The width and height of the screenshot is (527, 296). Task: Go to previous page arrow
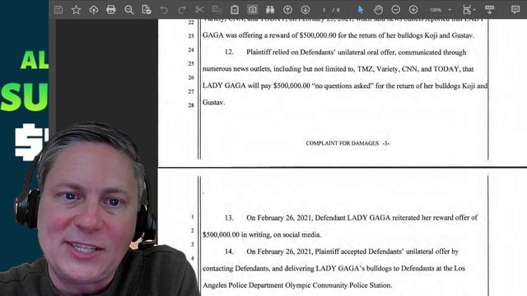click(287, 10)
